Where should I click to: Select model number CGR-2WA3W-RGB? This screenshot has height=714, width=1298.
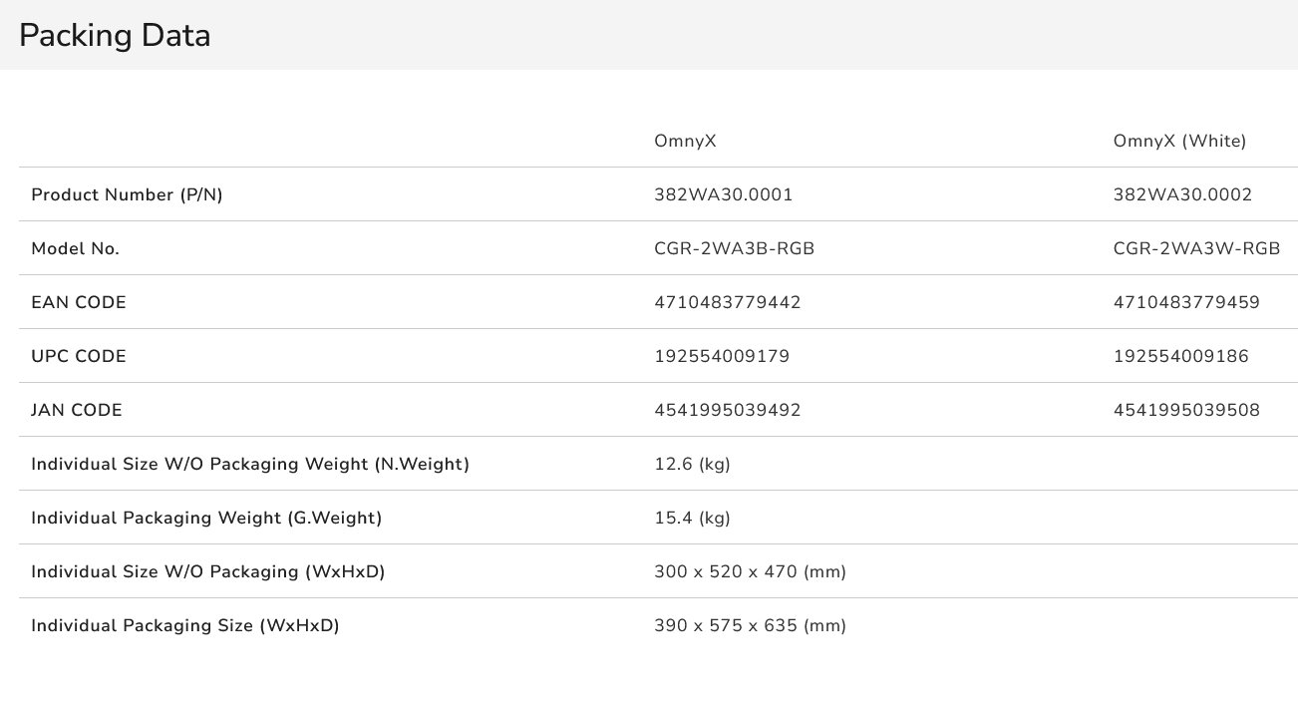1196,249
